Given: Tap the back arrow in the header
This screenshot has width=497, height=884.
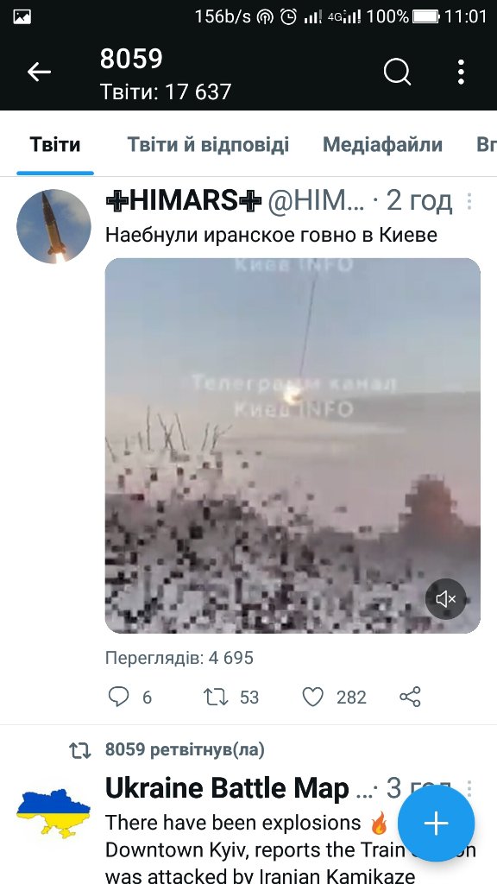Looking at the screenshot, I should pos(39,73).
